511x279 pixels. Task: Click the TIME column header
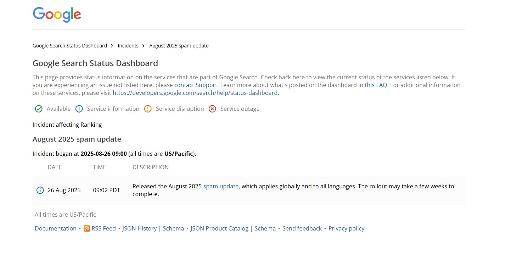(100, 167)
